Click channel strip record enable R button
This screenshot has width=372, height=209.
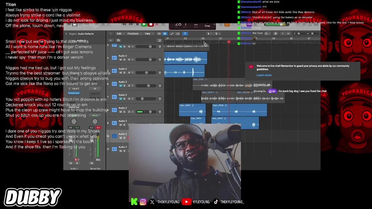pos(76,160)
